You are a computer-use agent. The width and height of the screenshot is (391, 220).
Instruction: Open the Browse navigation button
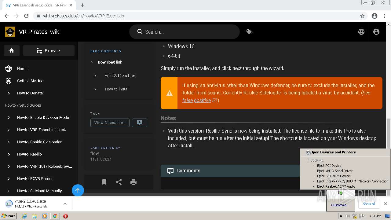[x=49, y=51]
